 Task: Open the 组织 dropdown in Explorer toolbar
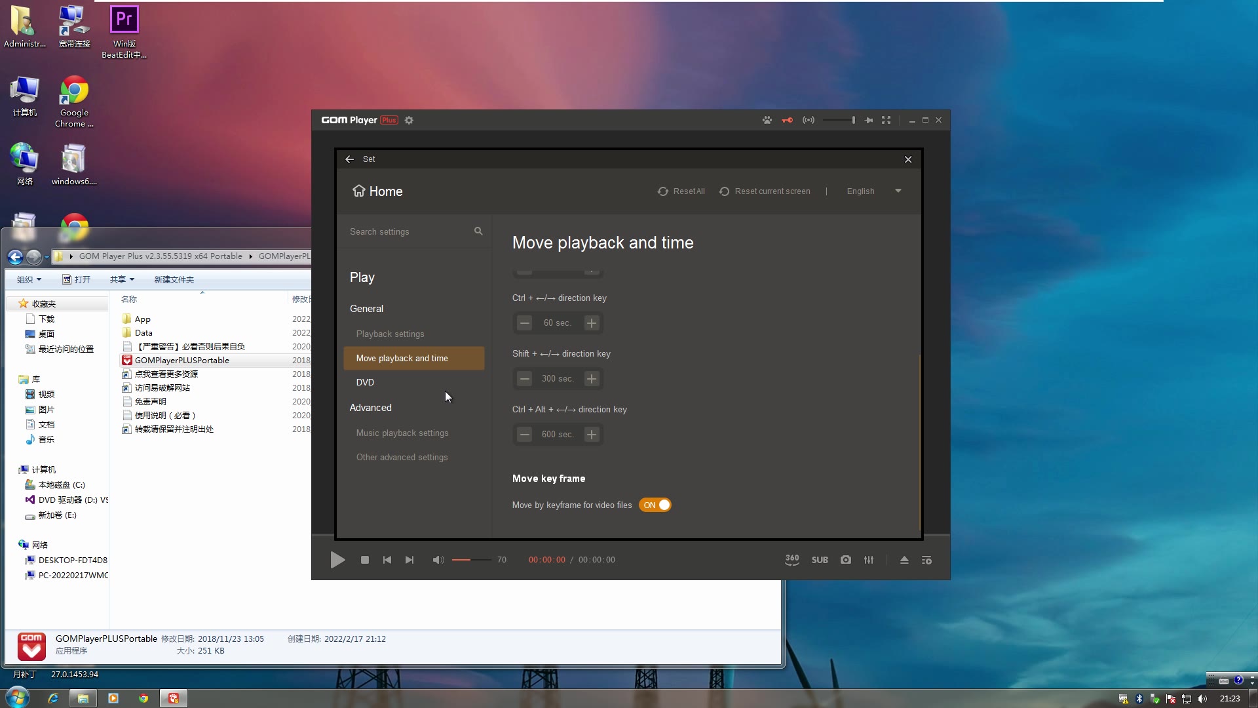29,279
